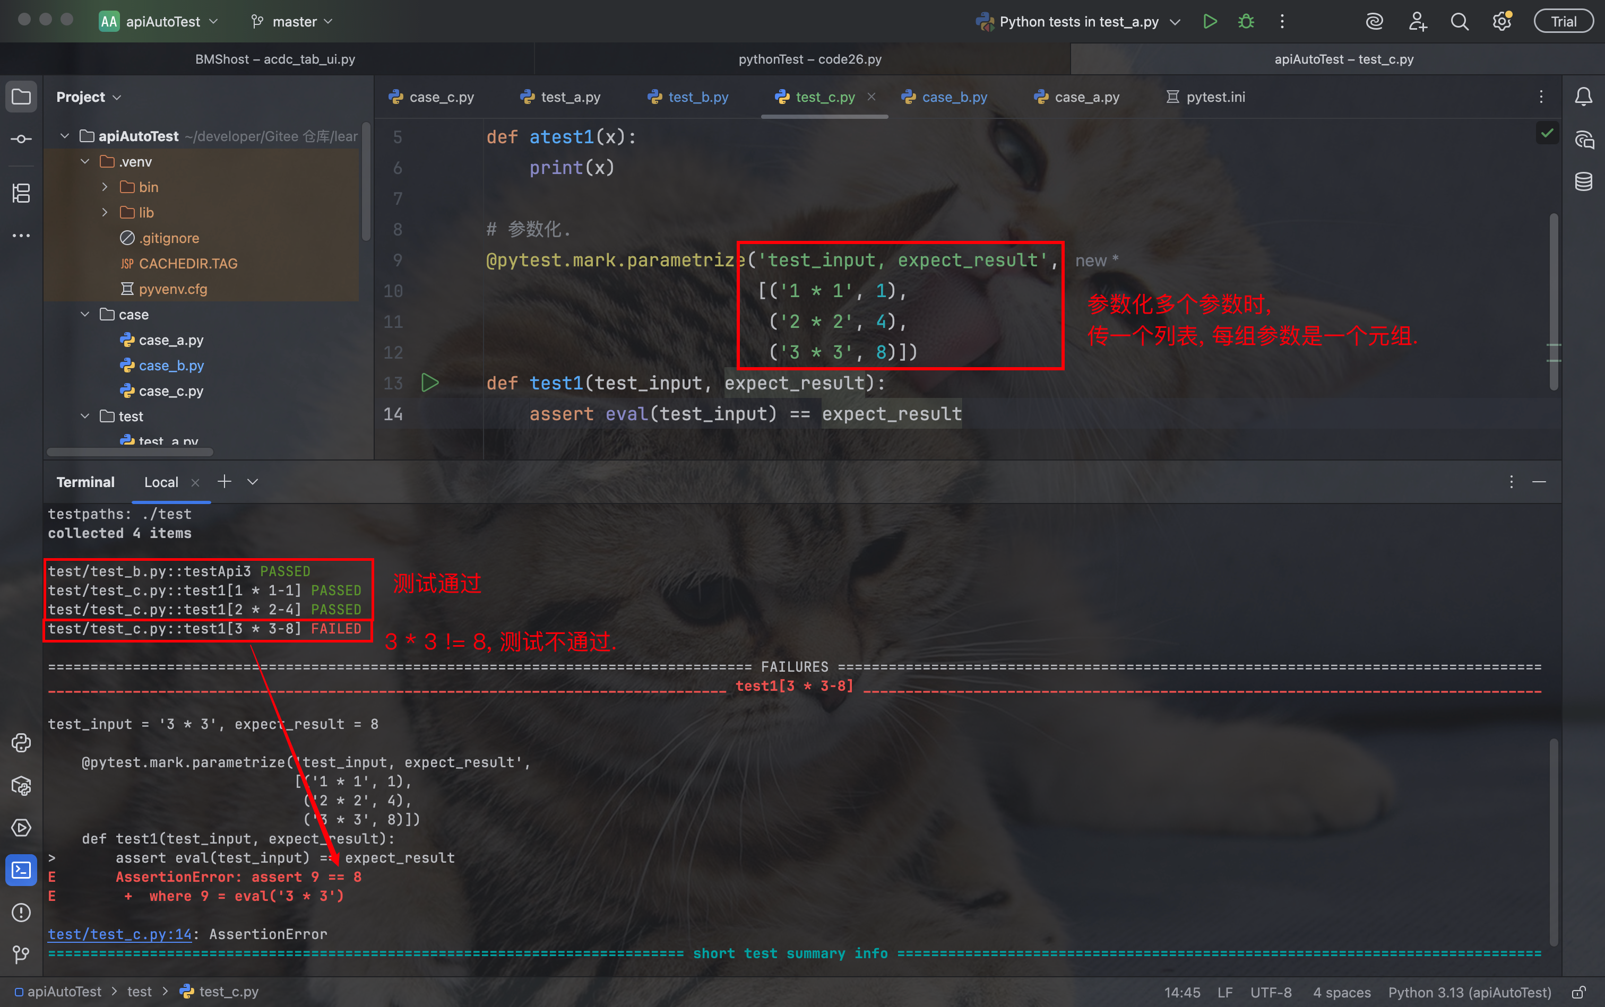This screenshot has height=1007, width=1605.
Task: Toggle the read-only lock icon in the status bar
Action: click(x=1579, y=992)
